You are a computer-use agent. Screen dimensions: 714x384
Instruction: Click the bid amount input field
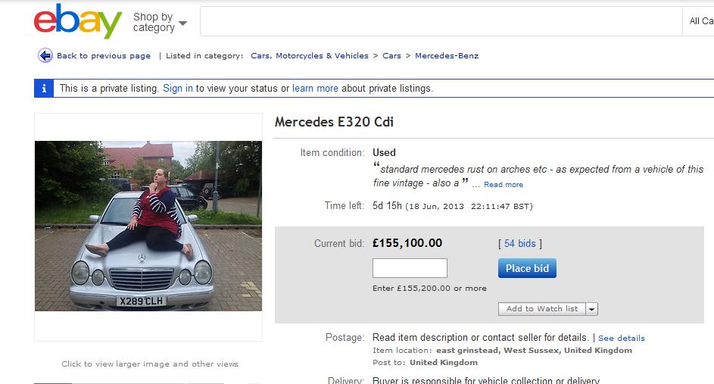[410, 268]
